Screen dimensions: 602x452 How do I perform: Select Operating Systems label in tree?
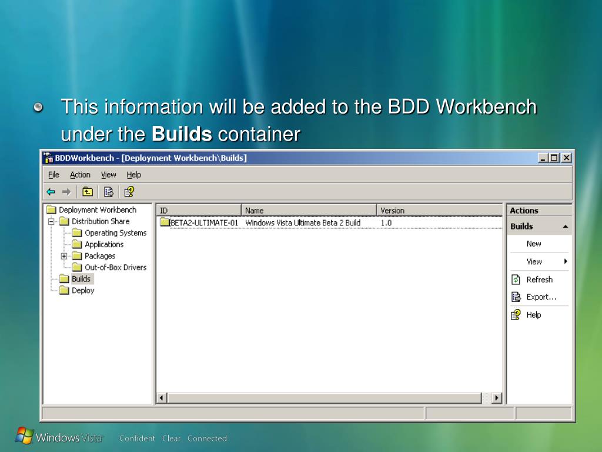tap(116, 233)
